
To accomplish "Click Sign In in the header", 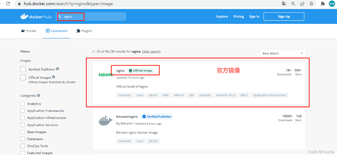I will click(x=254, y=17).
